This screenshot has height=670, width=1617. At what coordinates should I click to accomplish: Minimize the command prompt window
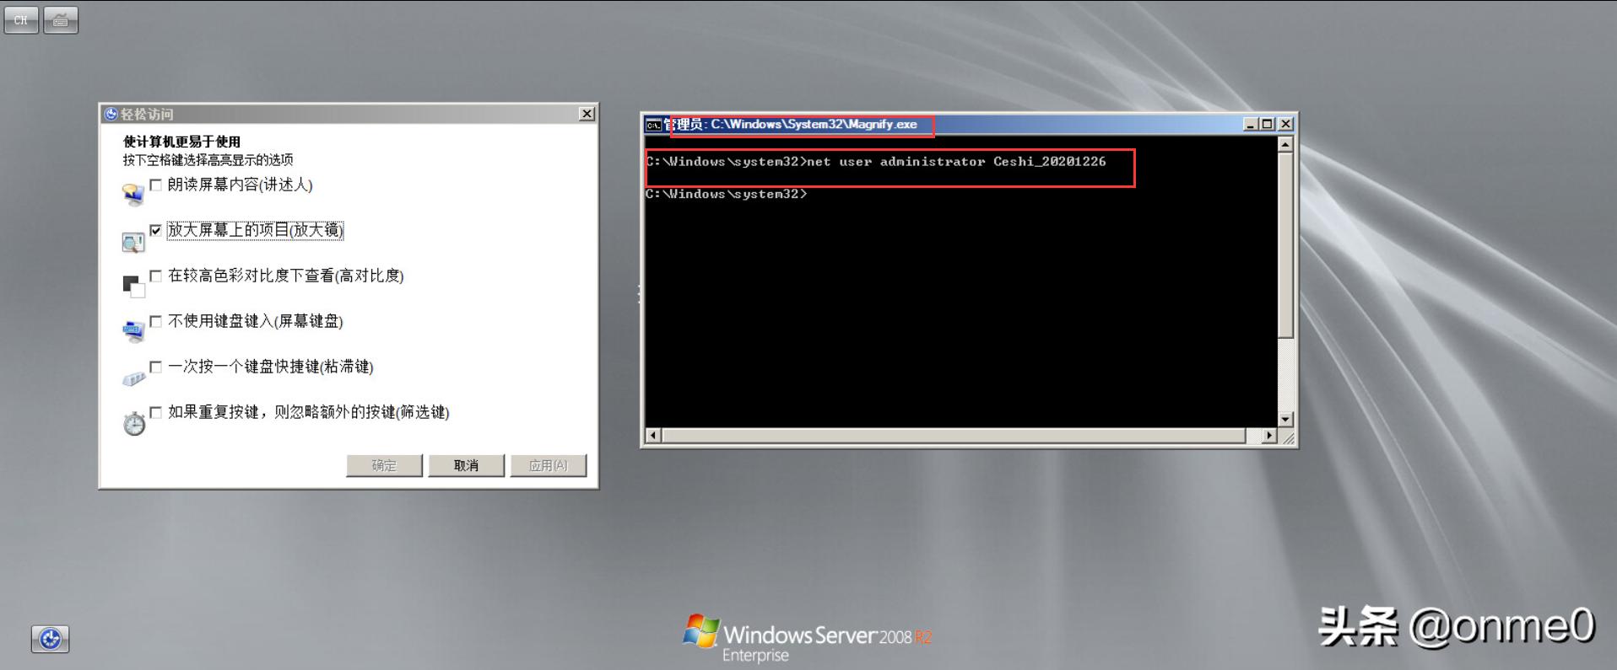pos(1251,124)
